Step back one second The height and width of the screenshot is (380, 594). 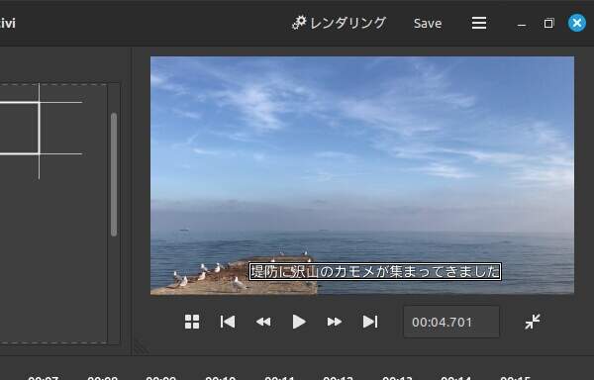coord(263,322)
